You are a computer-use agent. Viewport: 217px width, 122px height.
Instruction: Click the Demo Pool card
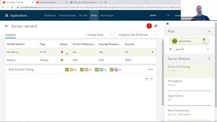(189, 41)
